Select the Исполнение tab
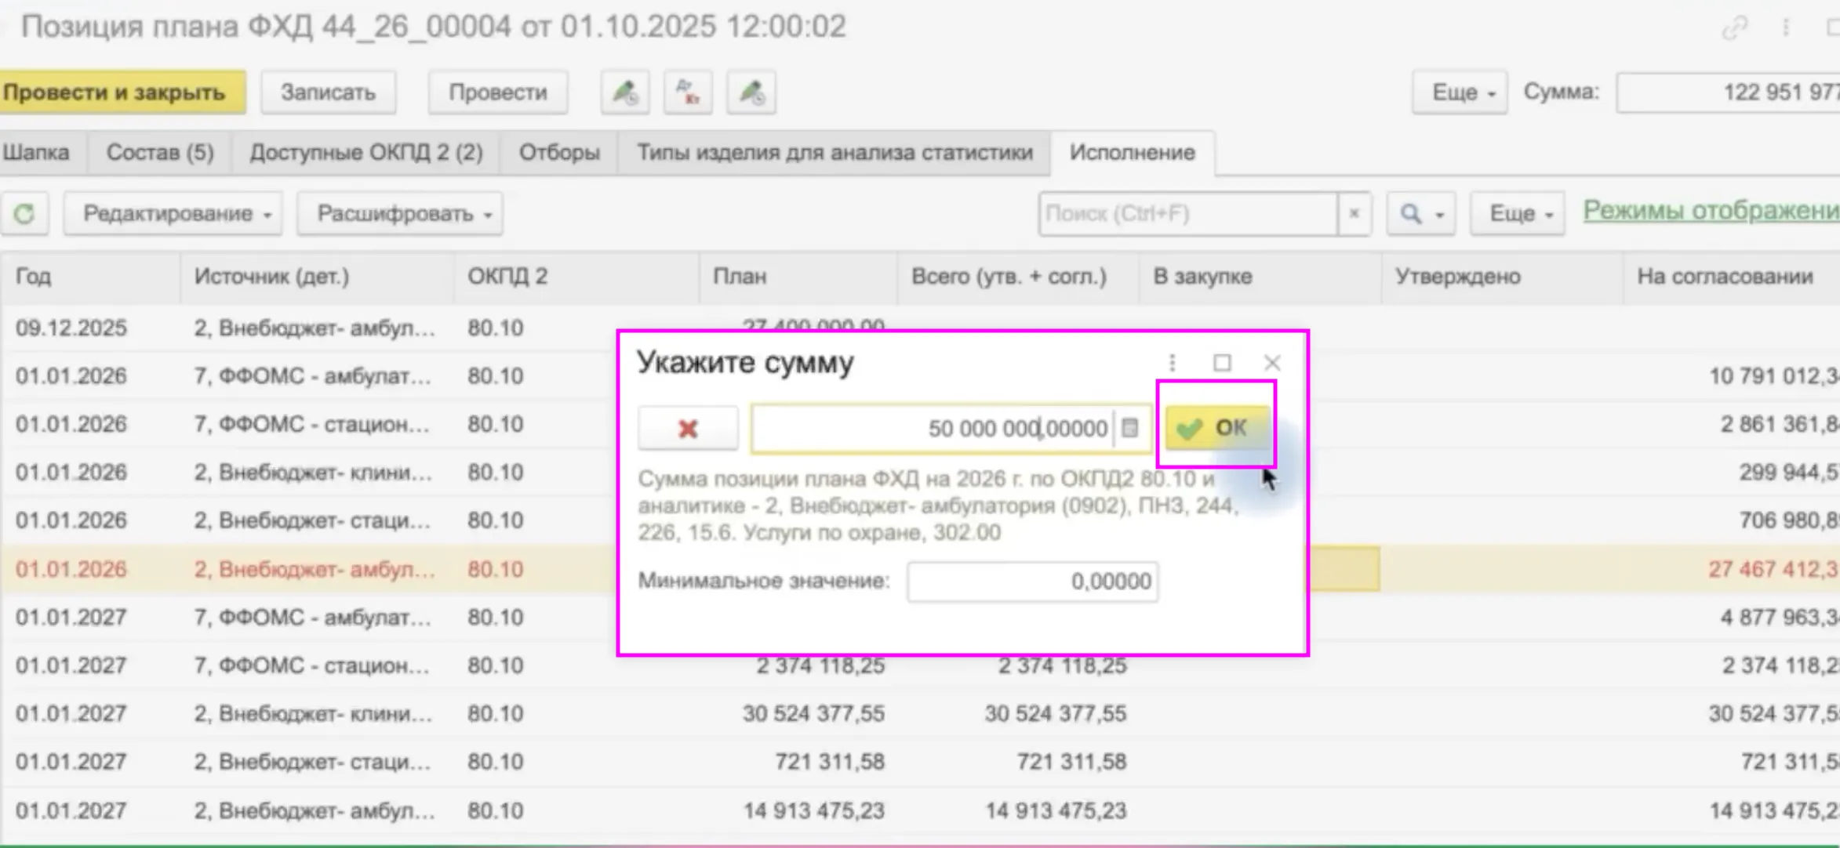 pos(1133,152)
